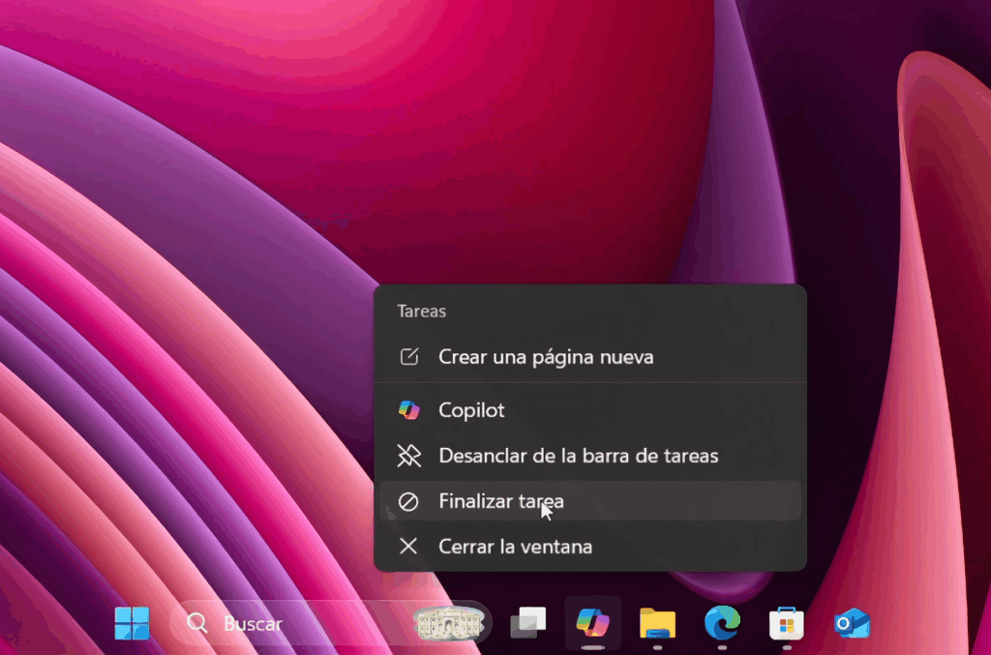Open Outlook from the taskbar
Screen dimensions: 991x655
(x=852, y=624)
